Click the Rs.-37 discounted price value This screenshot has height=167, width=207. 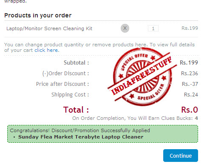[190, 84]
